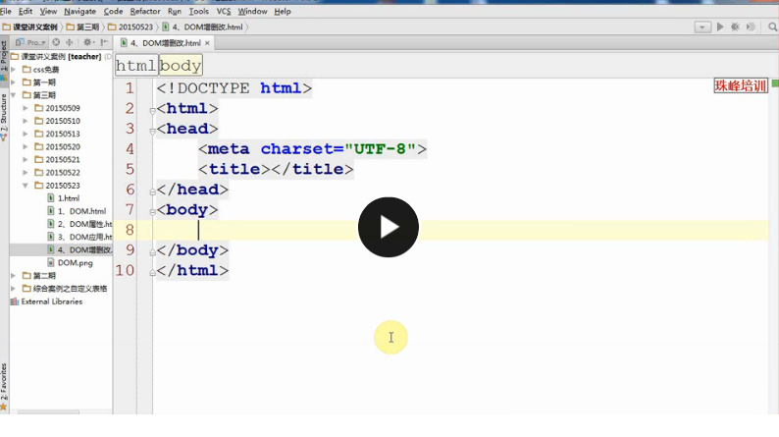Fold the body tag on line 7

[x=152, y=211]
